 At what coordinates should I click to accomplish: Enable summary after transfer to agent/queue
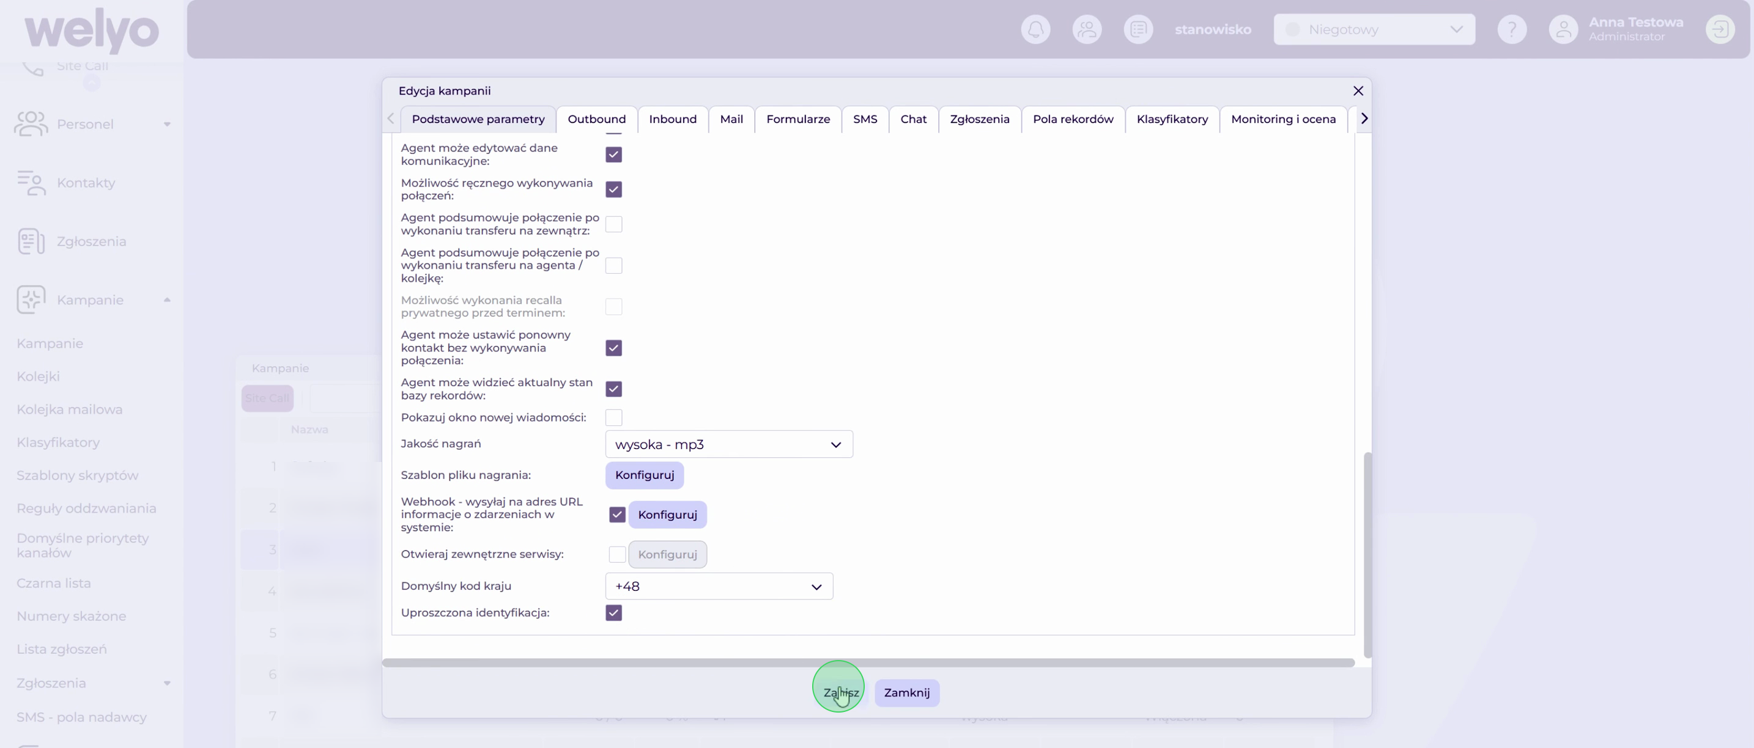pos(613,265)
